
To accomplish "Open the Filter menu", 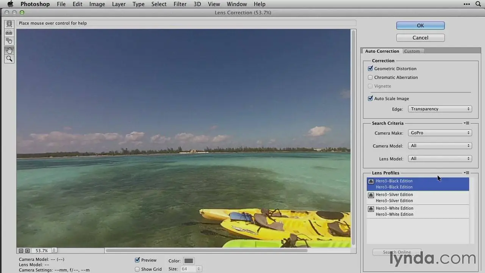I will tap(180, 4).
